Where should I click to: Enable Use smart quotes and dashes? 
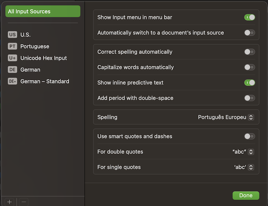(x=249, y=137)
